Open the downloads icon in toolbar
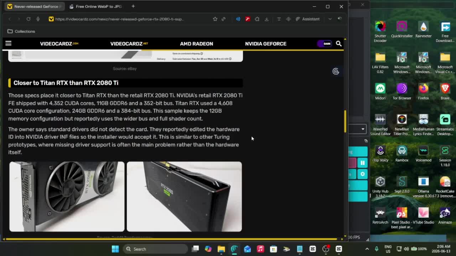 click(266, 19)
